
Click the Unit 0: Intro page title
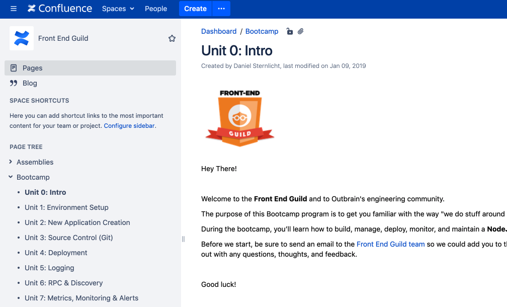[237, 51]
